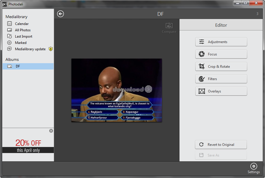
Task: Open the Focus editor button
Action: pos(221,54)
